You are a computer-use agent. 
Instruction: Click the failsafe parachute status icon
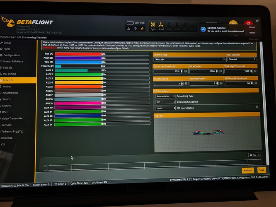click(135, 29)
